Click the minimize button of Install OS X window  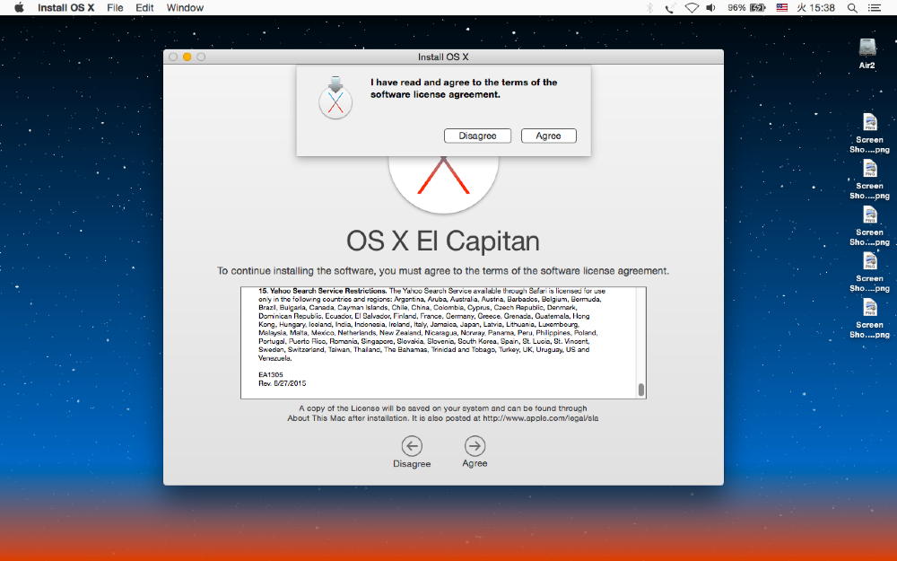click(187, 57)
